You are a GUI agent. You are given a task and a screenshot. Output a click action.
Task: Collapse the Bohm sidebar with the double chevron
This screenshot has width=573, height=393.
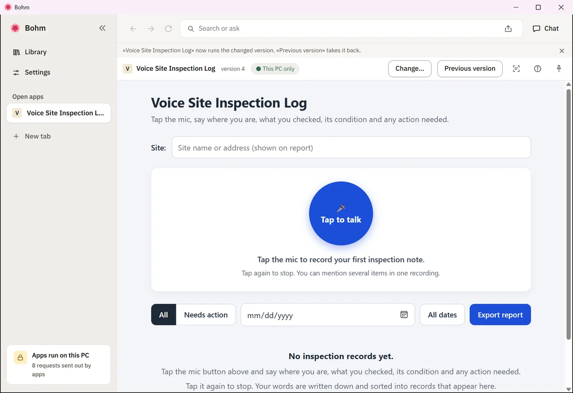pos(102,28)
